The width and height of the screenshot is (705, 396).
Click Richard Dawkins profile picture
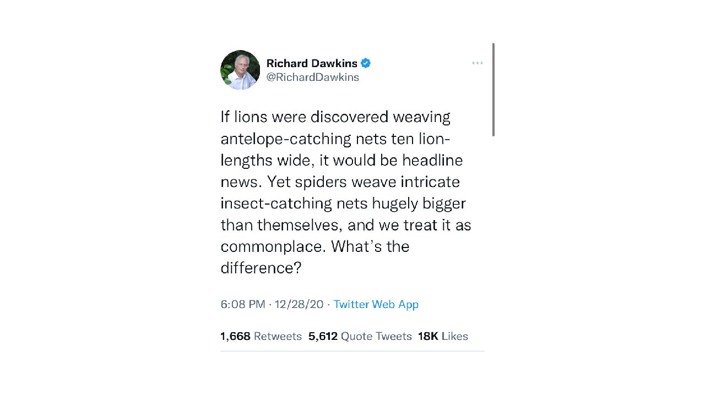click(x=240, y=70)
